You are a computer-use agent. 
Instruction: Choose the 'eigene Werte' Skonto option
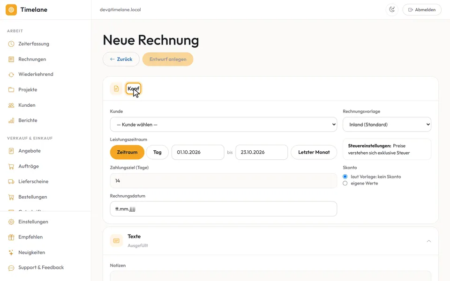345,183
